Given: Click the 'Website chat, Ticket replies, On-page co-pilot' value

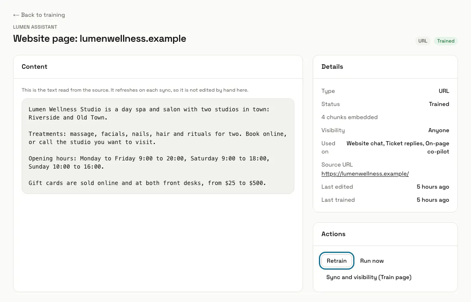Looking at the screenshot, I should click(x=398, y=147).
